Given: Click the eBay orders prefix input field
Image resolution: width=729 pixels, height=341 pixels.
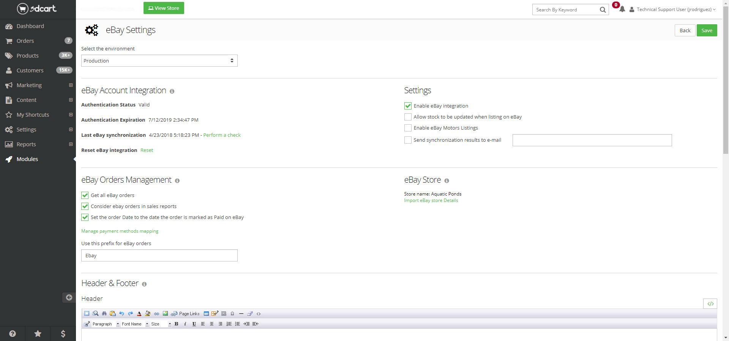Looking at the screenshot, I should coord(159,256).
